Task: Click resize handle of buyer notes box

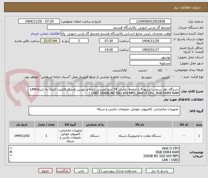Action: 10,161
